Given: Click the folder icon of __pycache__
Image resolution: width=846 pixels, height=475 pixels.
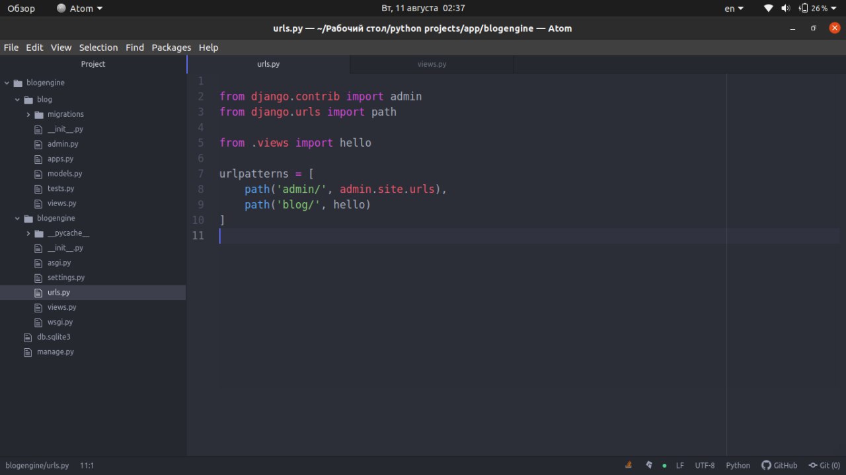Looking at the screenshot, I should pyautogui.click(x=39, y=233).
